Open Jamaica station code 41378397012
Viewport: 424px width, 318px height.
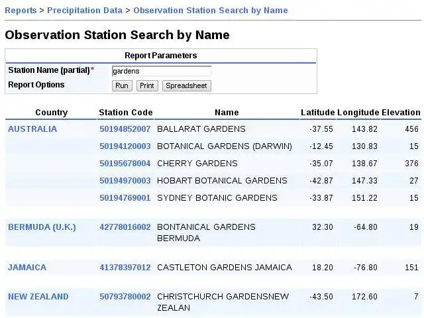coord(125,268)
